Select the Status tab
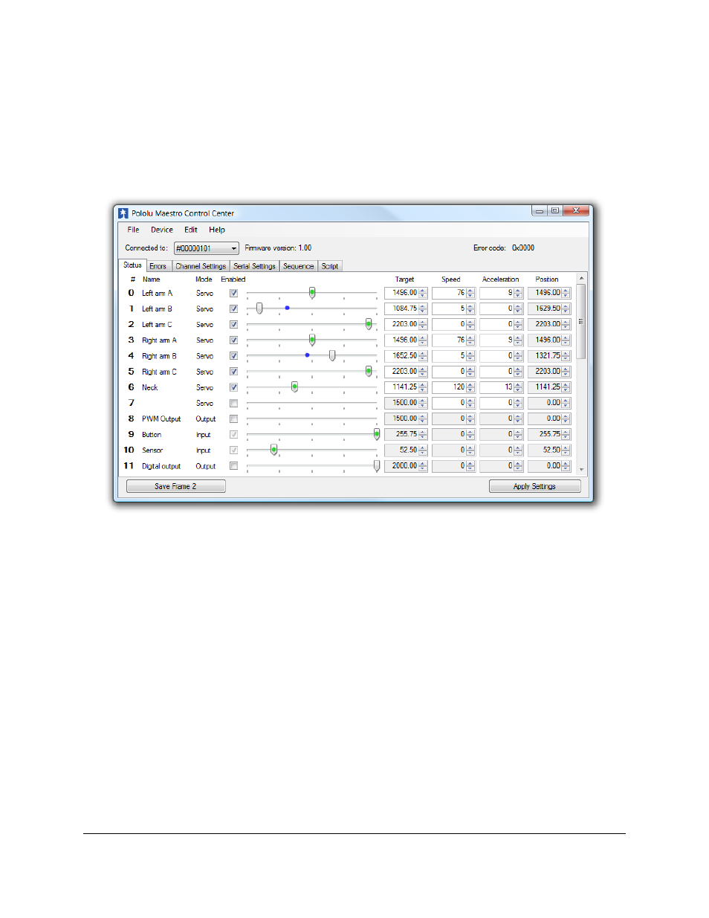This screenshot has width=709, height=918. [x=132, y=265]
